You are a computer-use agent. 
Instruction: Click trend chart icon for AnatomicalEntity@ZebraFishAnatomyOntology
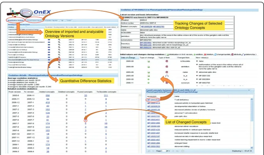[x=49, y=40]
